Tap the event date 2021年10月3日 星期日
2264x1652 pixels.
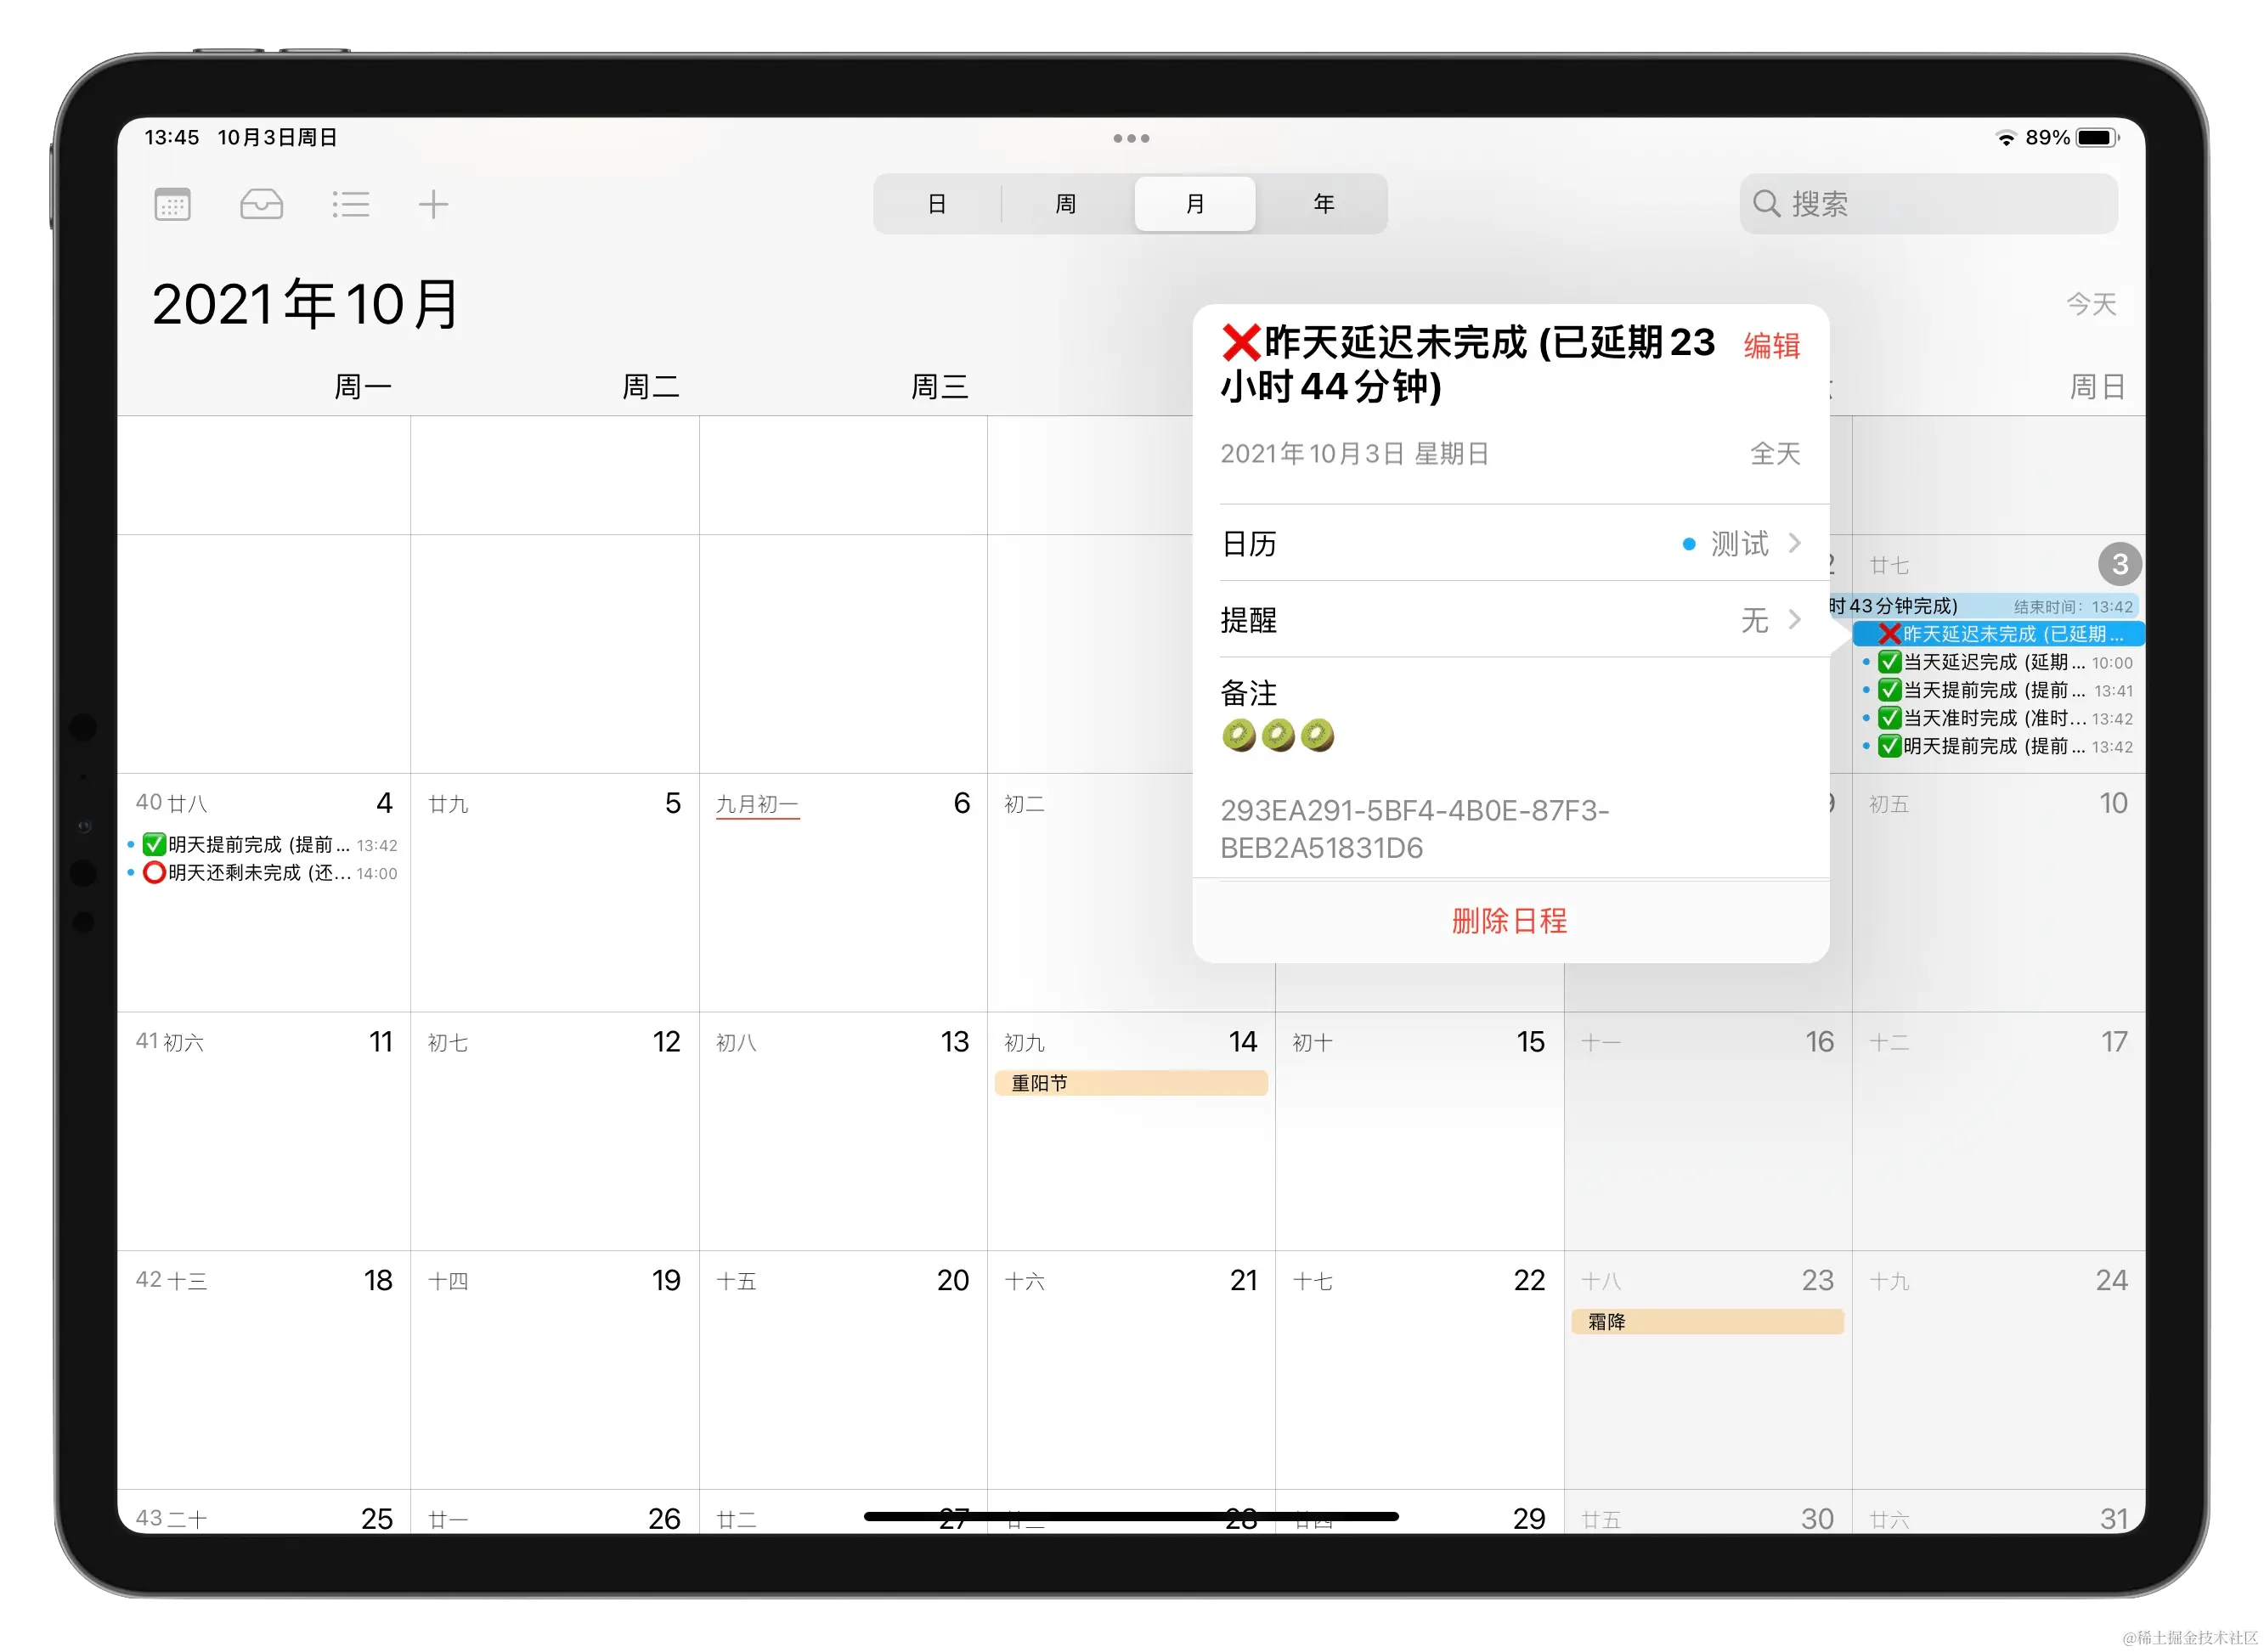(1354, 454)
